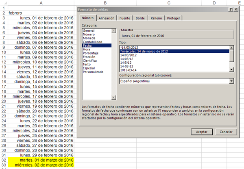244x169 pixels.
Task: Click the Tipo list scroll down arrow
Action: [x=231, y=69]
